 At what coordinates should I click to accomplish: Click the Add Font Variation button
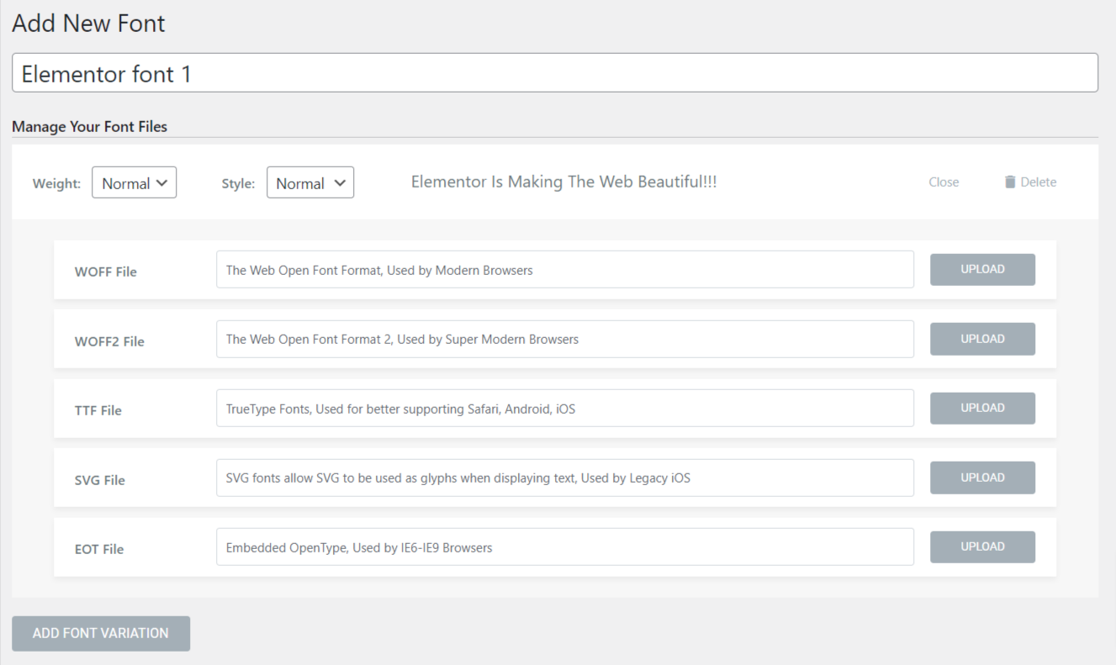point(101,633)
